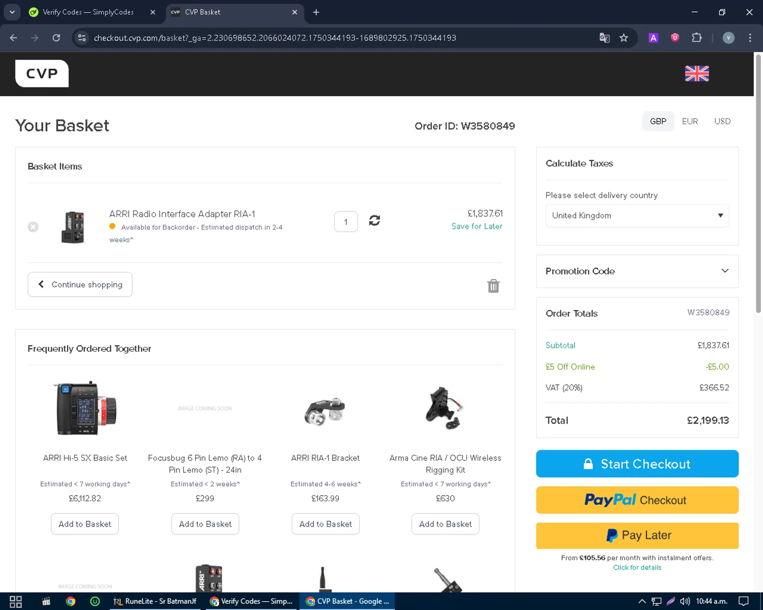The width and height of the screenshot is (763, 610).
Task: Remove ARRI Radio Interface Adapter with x icon
Action: [x=33, y=227]
